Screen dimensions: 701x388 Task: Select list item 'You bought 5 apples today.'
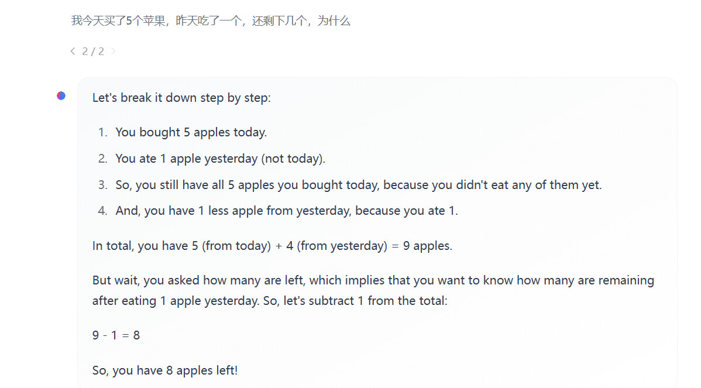pyautogui.click(x=191, y=132)
